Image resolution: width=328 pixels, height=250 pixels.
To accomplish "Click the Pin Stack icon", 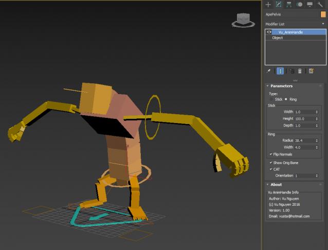I will pos(268,71).
